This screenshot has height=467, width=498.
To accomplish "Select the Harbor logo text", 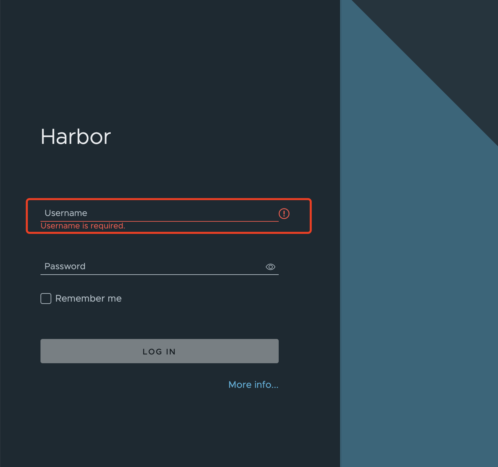I will pyautogui.click(x=76, y=136).
